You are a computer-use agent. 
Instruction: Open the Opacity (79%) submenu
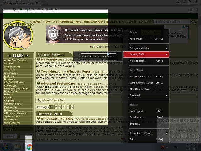click(x=146, y=54)
